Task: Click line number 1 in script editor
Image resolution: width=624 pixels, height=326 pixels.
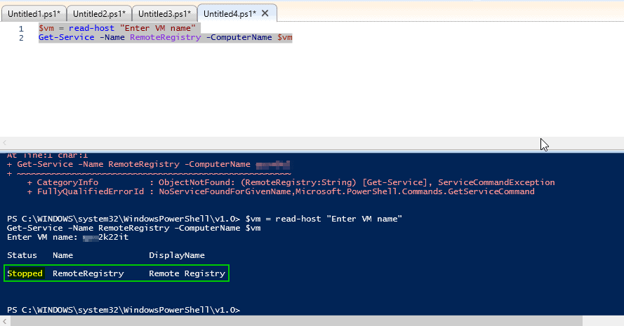Action: click(x=21, y=29)
